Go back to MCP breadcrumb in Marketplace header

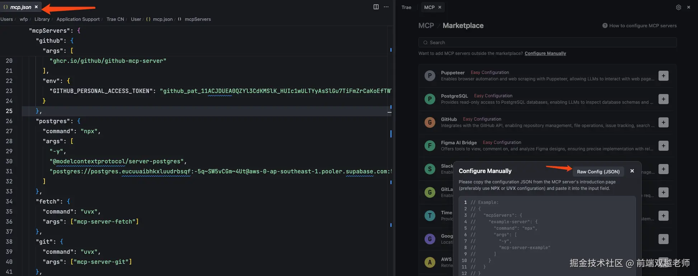426,25
